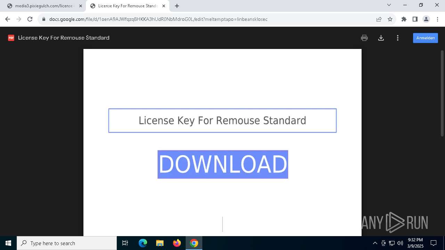This screenshot has height=250, width=445.
Task: Open the notification center icon
Action: (x=434, y=243)
